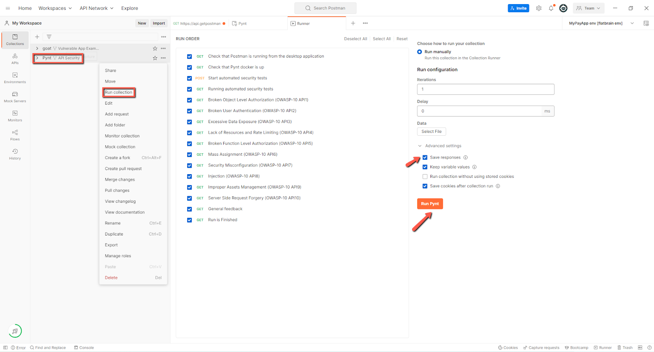Viewport: 654px width, 352px height.
Task: Open the Flows sidebar panel
Action: [15, 135]
